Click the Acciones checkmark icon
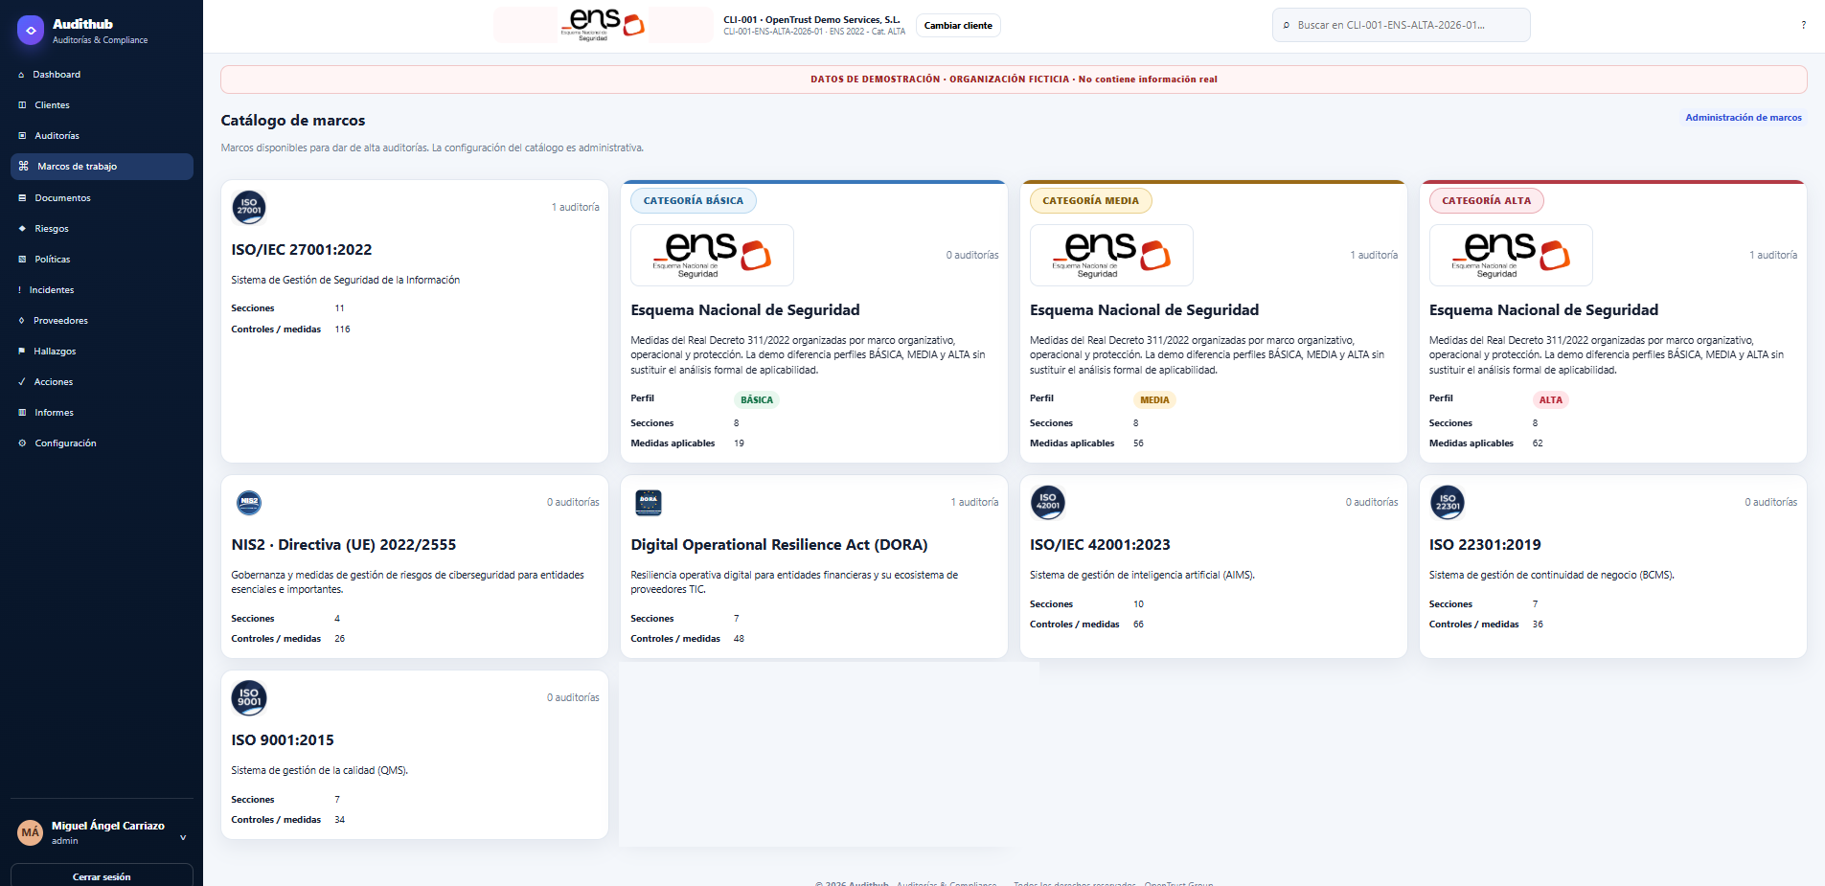1825x886 pixels. click(x=22, y=381)
